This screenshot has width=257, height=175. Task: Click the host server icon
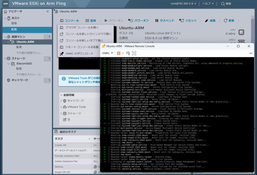tap(9, 18)
